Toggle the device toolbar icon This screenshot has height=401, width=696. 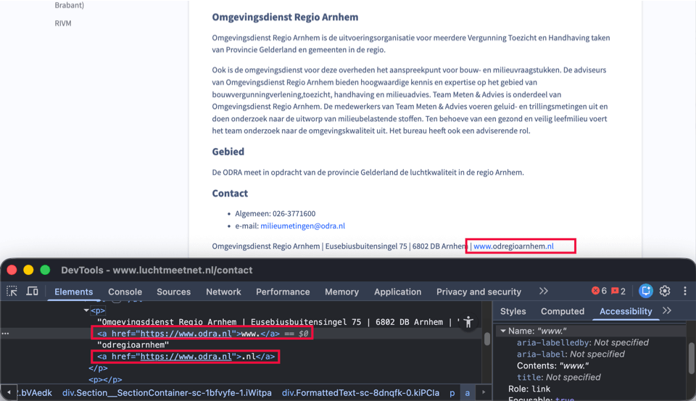33,292
